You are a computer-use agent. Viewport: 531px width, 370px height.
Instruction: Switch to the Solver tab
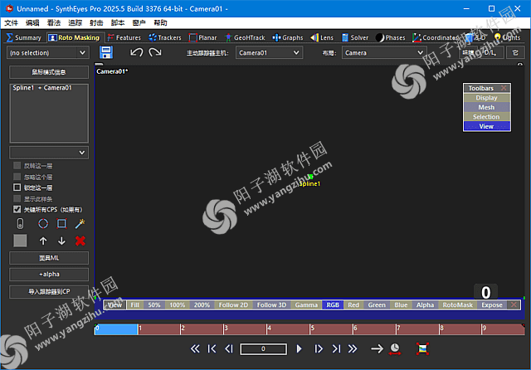(x=355, y=37)
